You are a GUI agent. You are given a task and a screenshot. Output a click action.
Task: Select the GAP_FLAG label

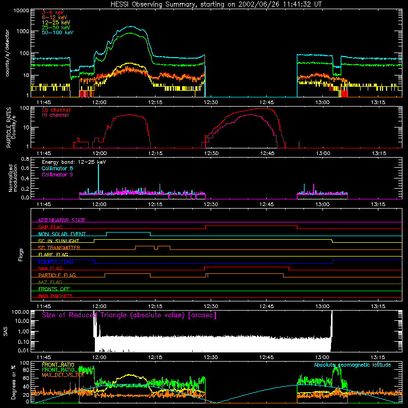coord(50,227)
